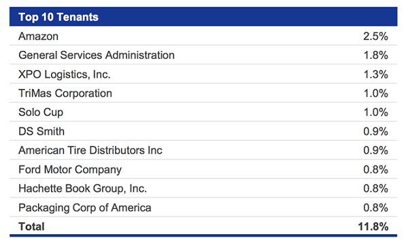Select TriMas Corporation row
Screen dimensions: 408x247
click(203, 93)
